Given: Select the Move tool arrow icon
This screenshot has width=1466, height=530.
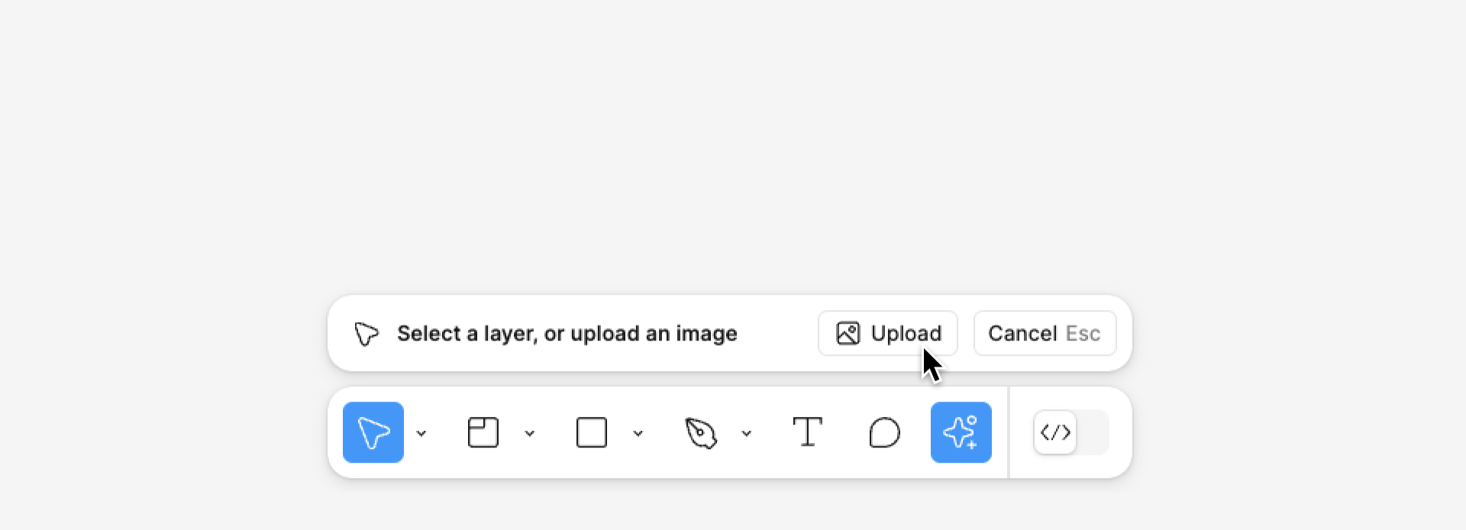Looking at the screenshot, I should (x=373, y=432).
